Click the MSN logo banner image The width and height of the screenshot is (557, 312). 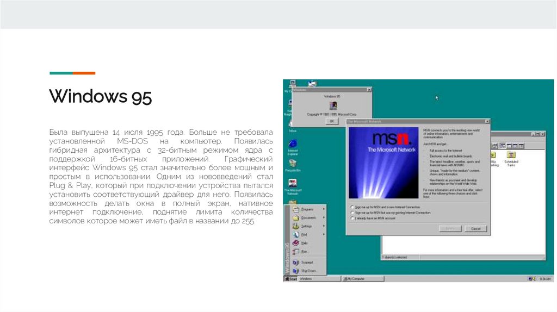click(x=383, y=163)
